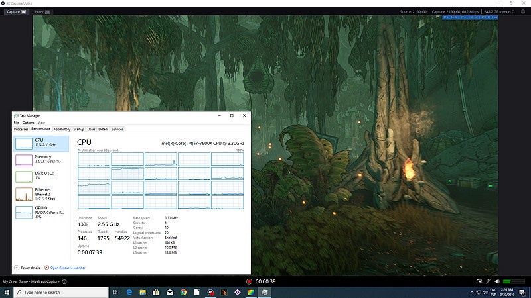Click the Source: 2160p60 status text
531x298 pixels.
click(413, 11)
